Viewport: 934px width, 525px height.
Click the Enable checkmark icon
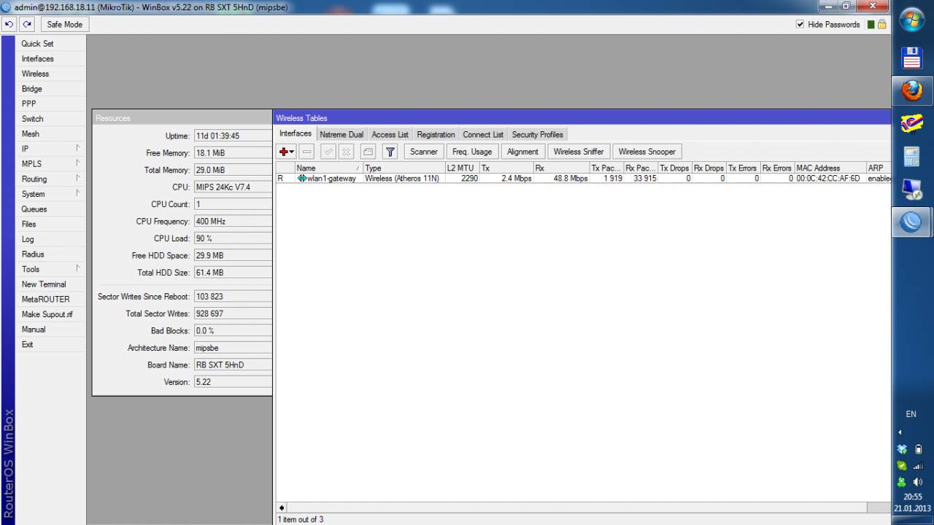328,152
